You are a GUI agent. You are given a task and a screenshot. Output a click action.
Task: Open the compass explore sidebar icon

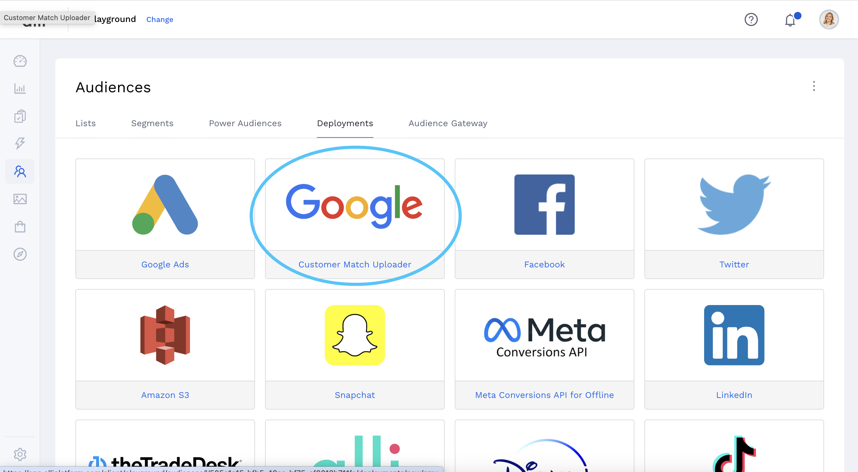20,254
